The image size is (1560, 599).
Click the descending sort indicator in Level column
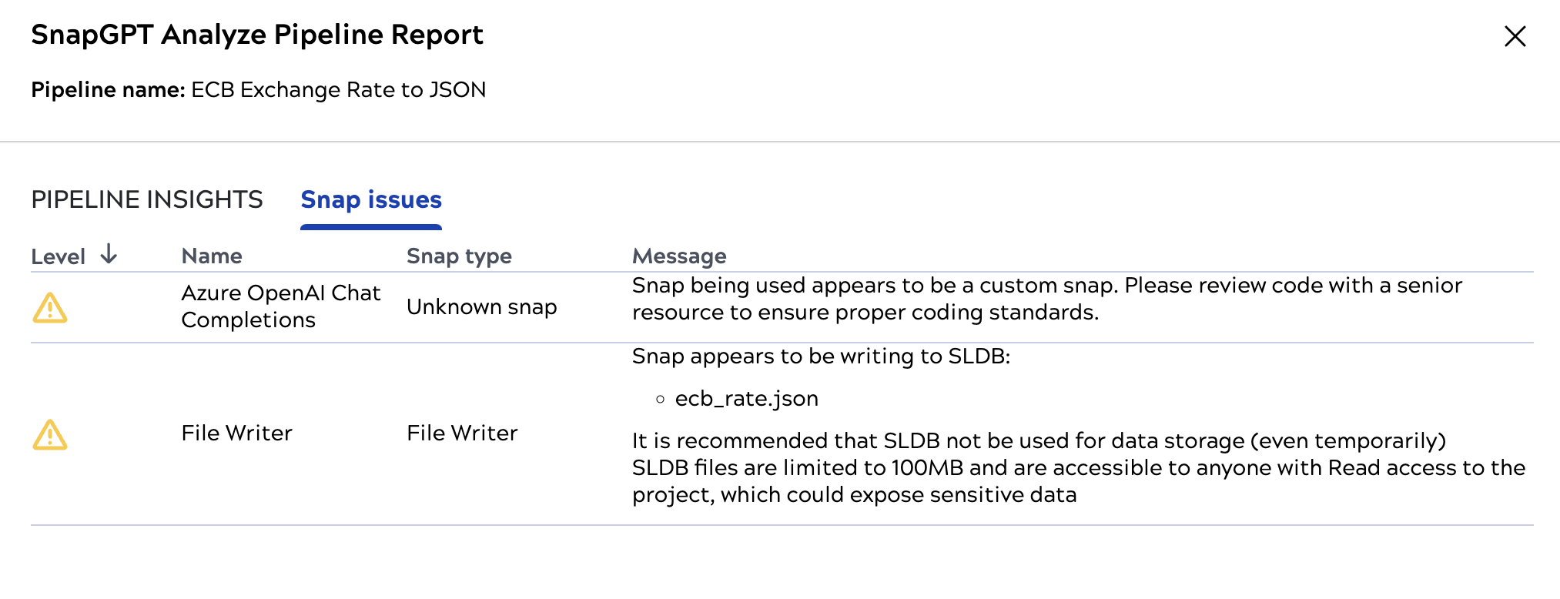(x=110, y=254)
